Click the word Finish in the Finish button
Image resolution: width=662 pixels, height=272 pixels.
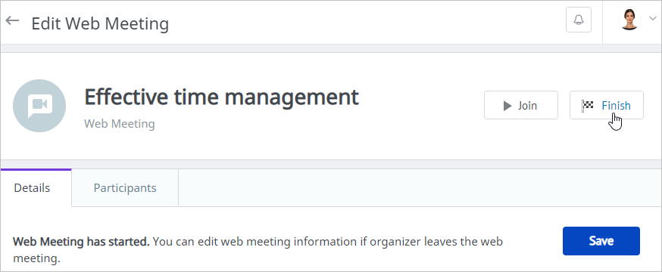tap(616, 106)
